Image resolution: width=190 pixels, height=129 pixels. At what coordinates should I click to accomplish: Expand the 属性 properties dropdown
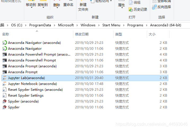[122, 8]
